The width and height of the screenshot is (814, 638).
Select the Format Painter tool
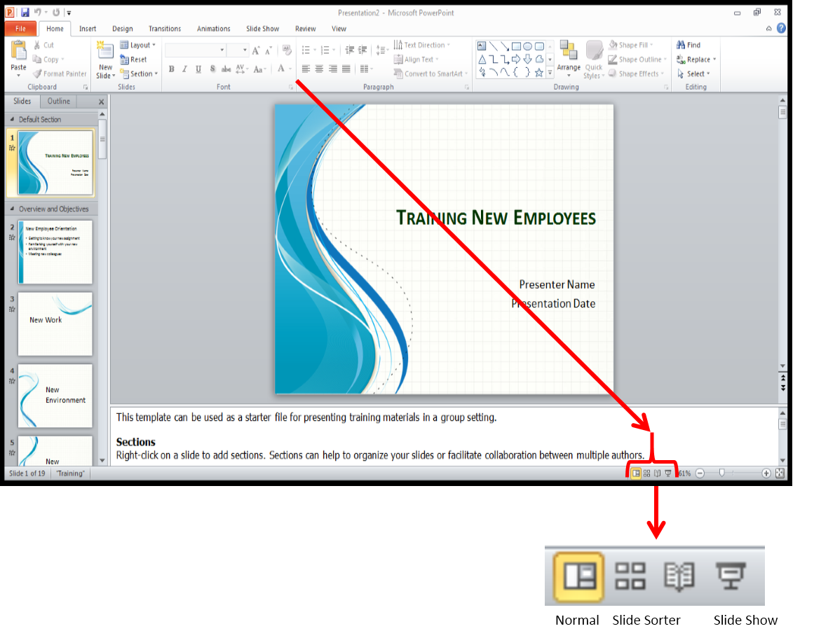point(60,73)
